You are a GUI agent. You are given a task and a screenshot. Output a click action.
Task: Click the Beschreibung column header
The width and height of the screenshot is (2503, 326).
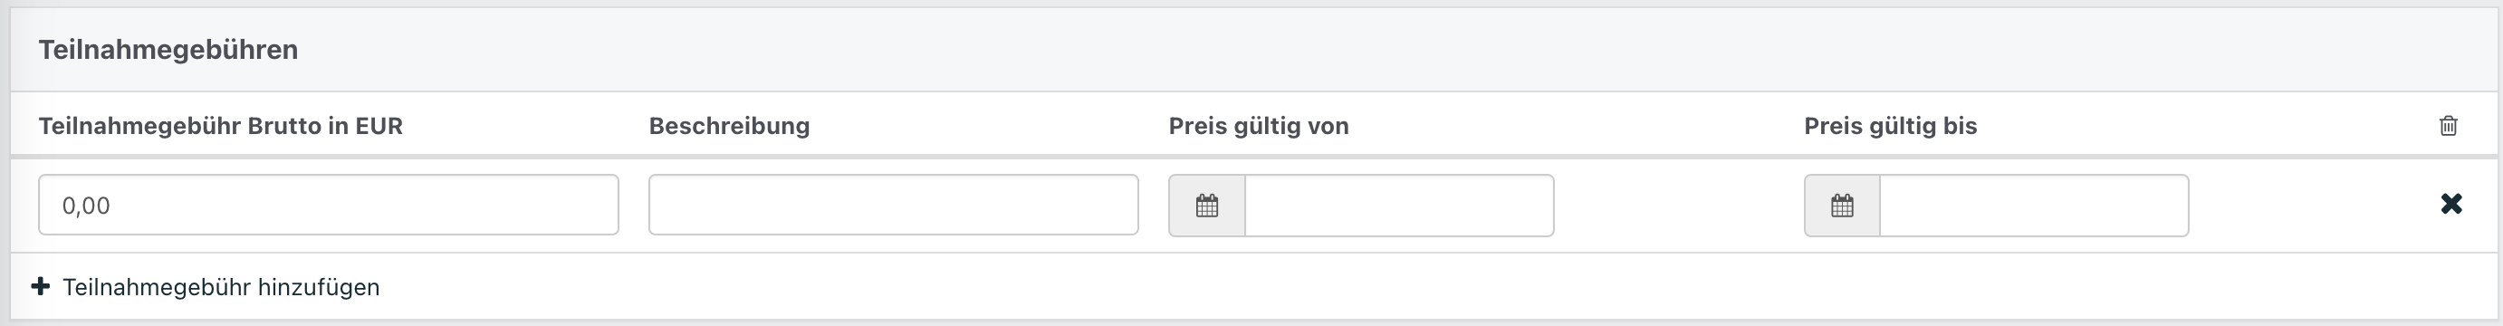point(730,126)
